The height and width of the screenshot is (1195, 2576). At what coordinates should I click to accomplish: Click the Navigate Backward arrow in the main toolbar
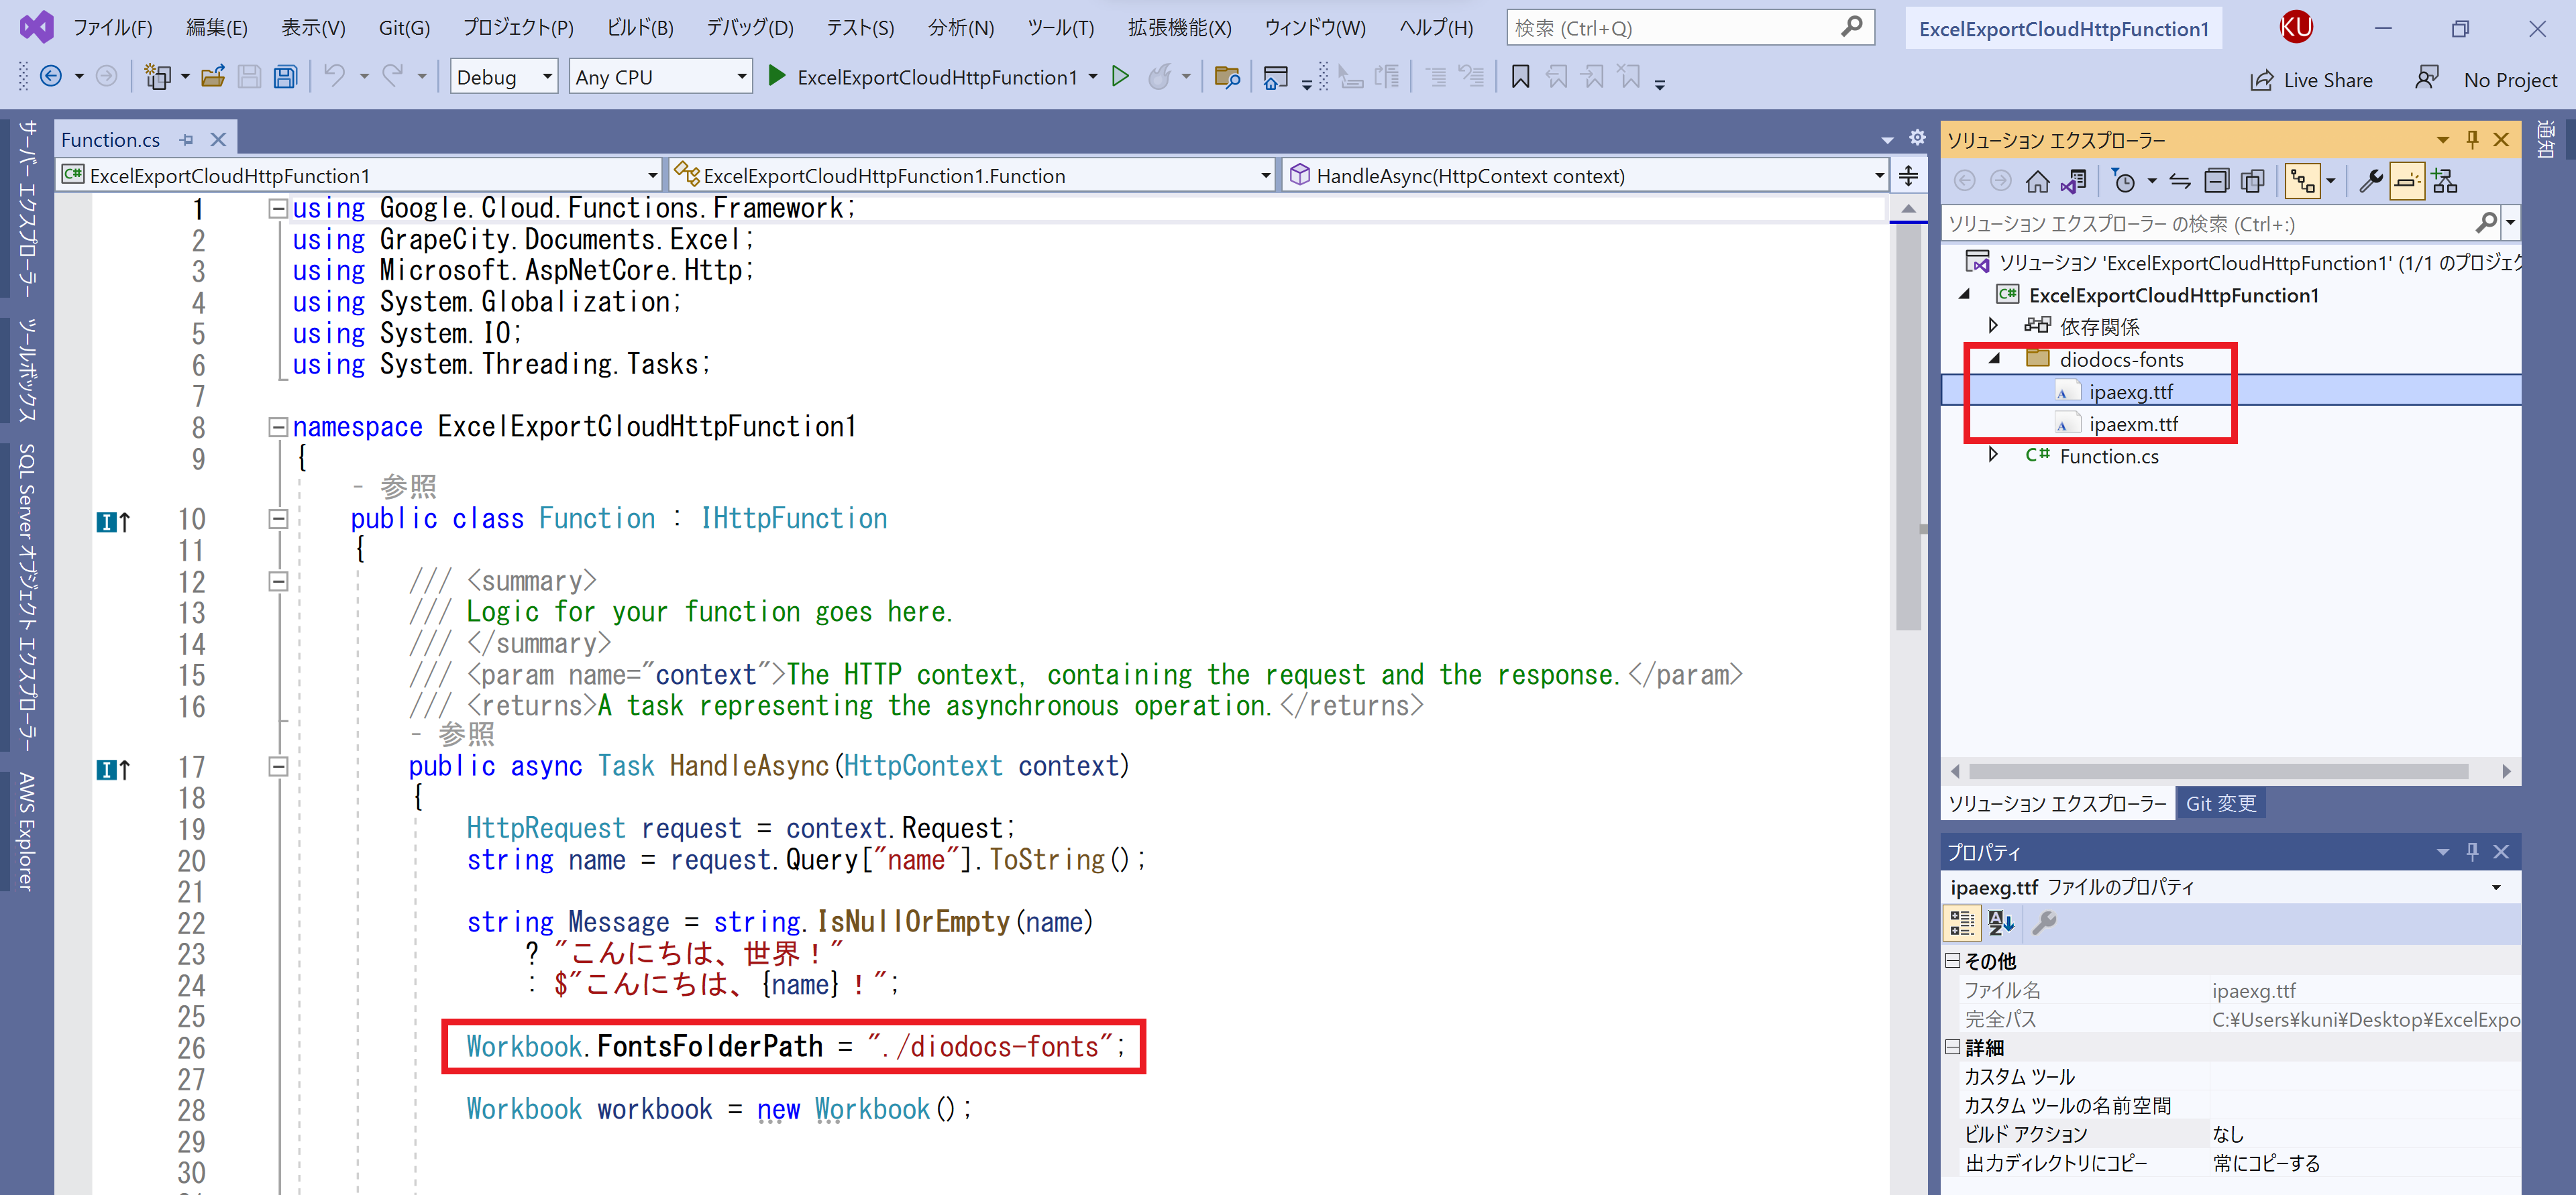coord(50,76)
